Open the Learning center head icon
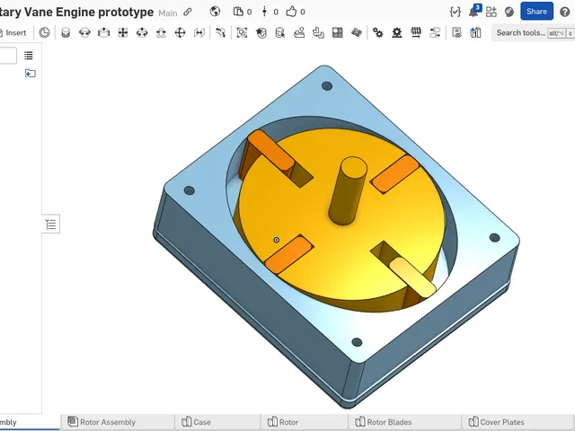 click(x=509, y=12)
